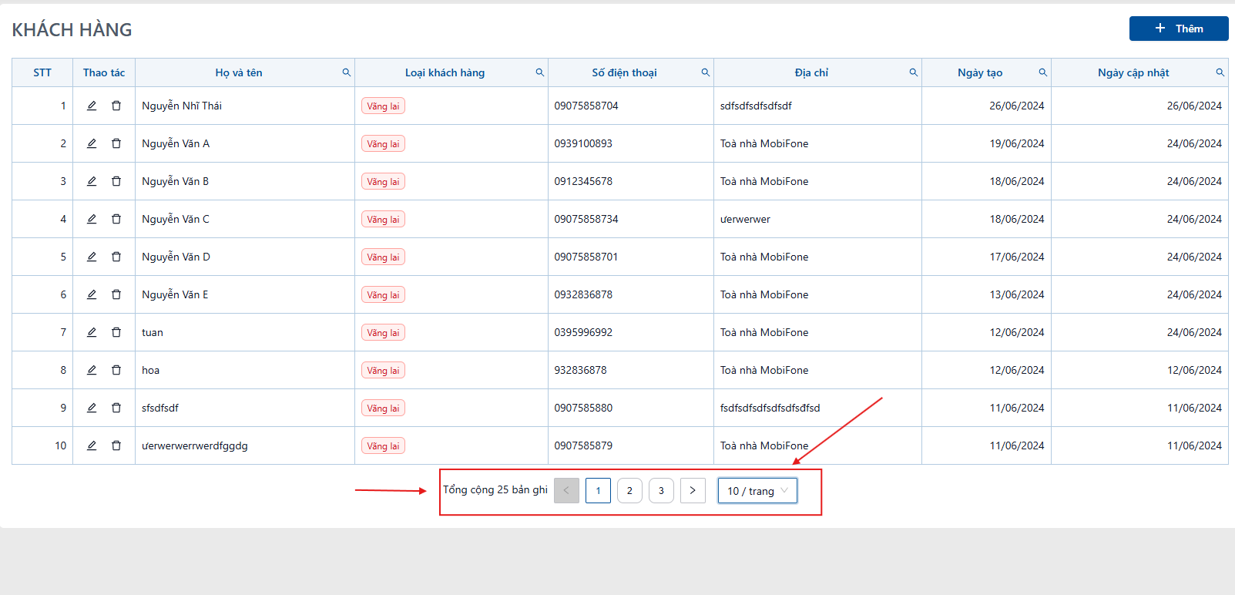The height and width of the screenshot is (595, 1235).
Task: Edit the sfsdfsdf customer row
Action: pyautogui.click(x=92, y=408)
